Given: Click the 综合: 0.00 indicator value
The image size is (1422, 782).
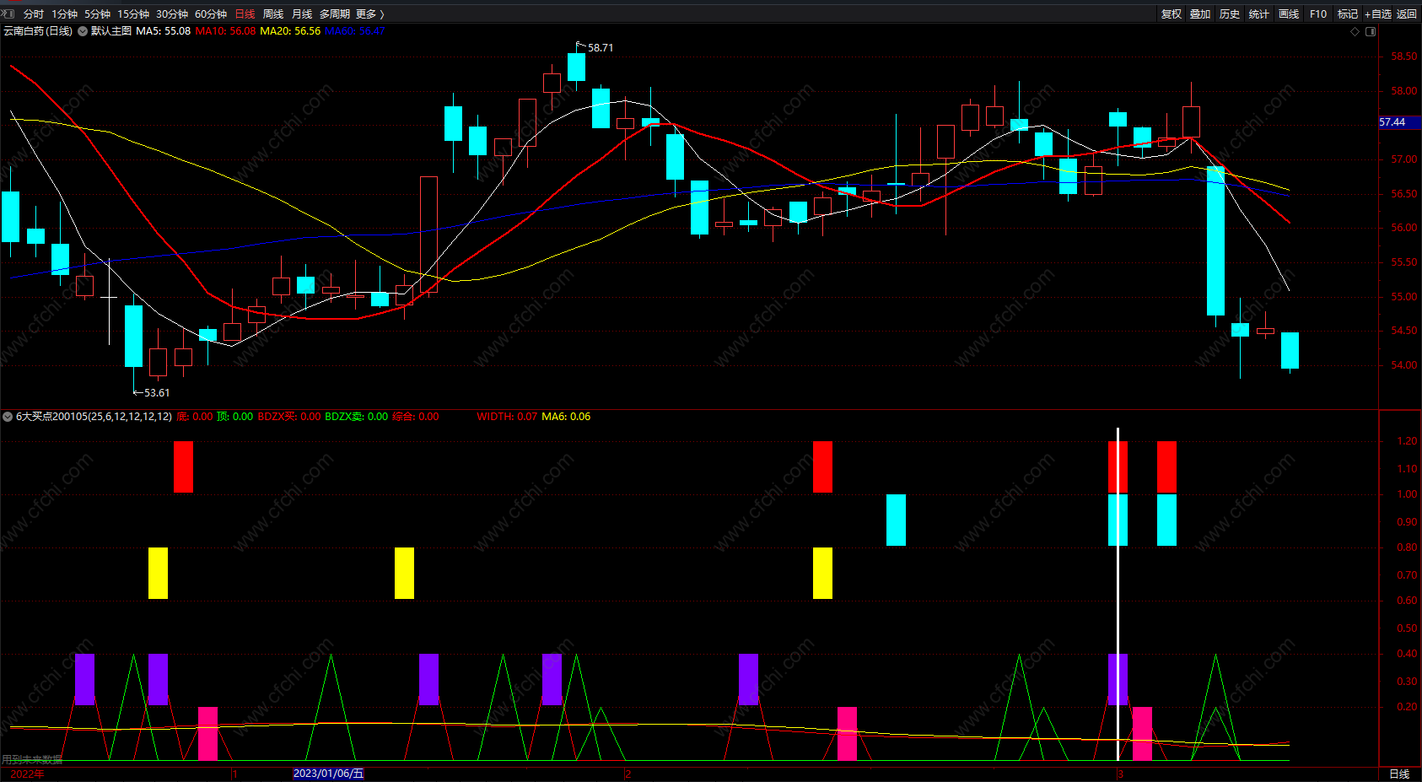Looking at the screenshot, I should (x=416, y=417).
